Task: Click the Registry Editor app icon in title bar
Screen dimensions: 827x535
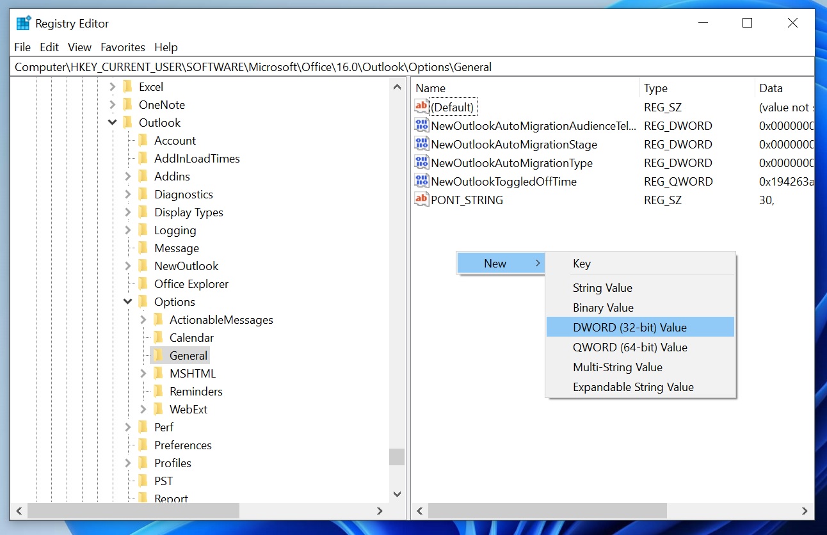Action: 24,24
